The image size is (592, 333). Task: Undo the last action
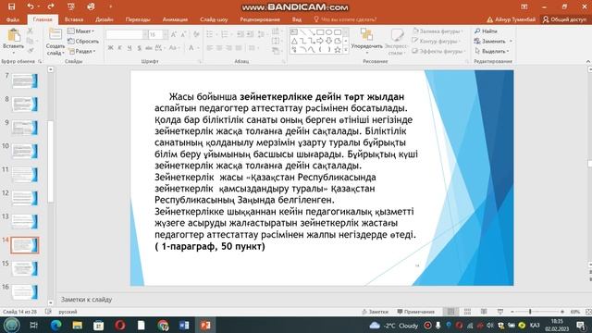31,6
